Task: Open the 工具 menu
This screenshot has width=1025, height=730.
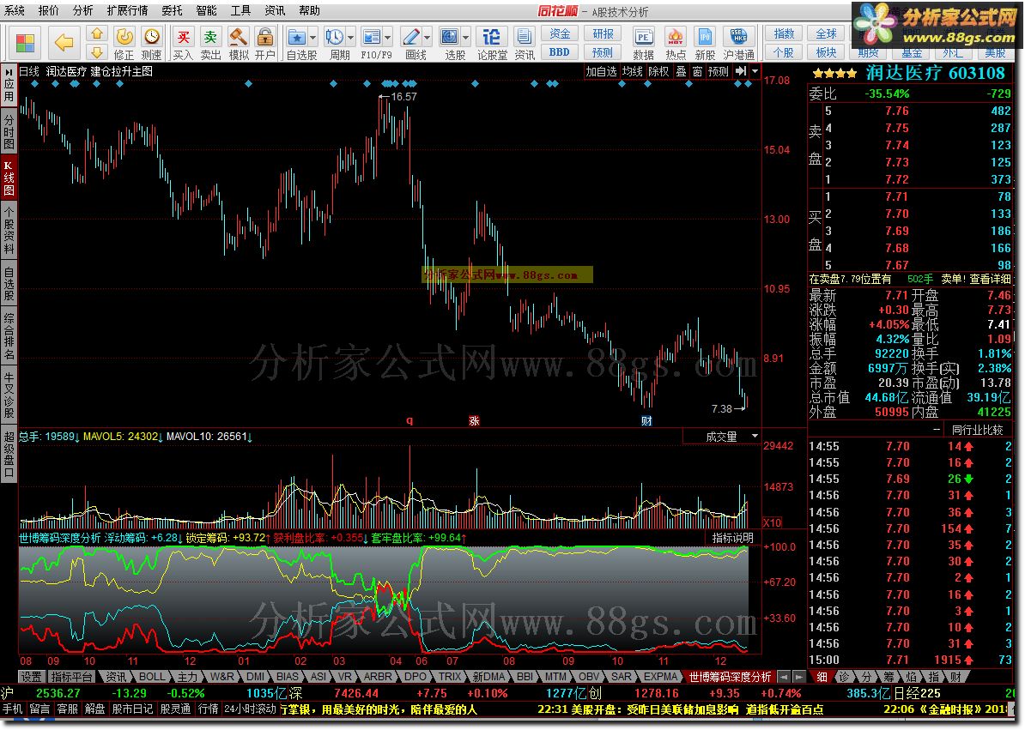Action: click(x=240, y=10)
